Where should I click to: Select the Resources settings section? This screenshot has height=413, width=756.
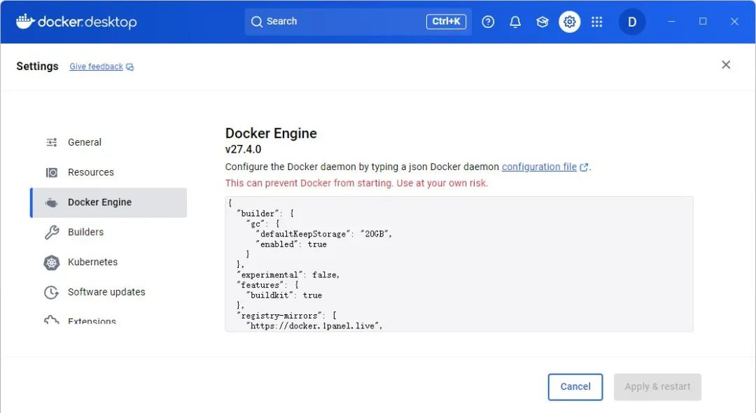pyautogui.click(x=108, y=172)
